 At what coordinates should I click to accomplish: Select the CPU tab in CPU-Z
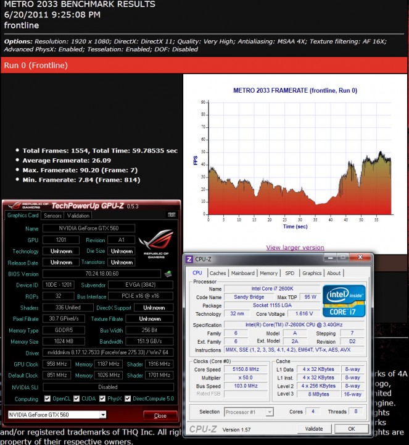pyautogui.click(x=197, y=273)
